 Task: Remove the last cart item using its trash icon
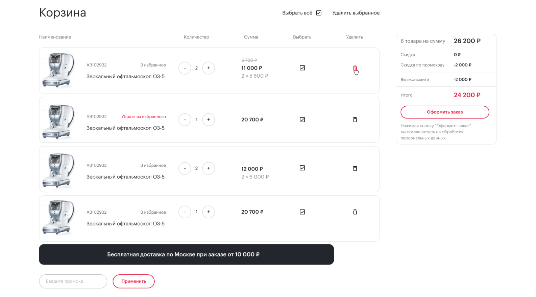(x=355, y=212)
